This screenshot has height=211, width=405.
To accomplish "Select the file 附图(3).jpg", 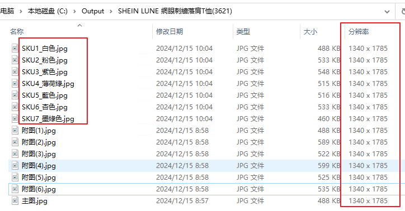I will pos(39,154).
